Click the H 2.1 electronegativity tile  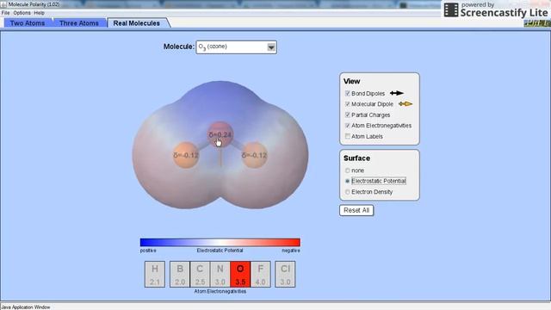click(155, 274)
